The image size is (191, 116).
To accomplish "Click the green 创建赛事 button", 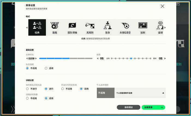I will point(153,107).
